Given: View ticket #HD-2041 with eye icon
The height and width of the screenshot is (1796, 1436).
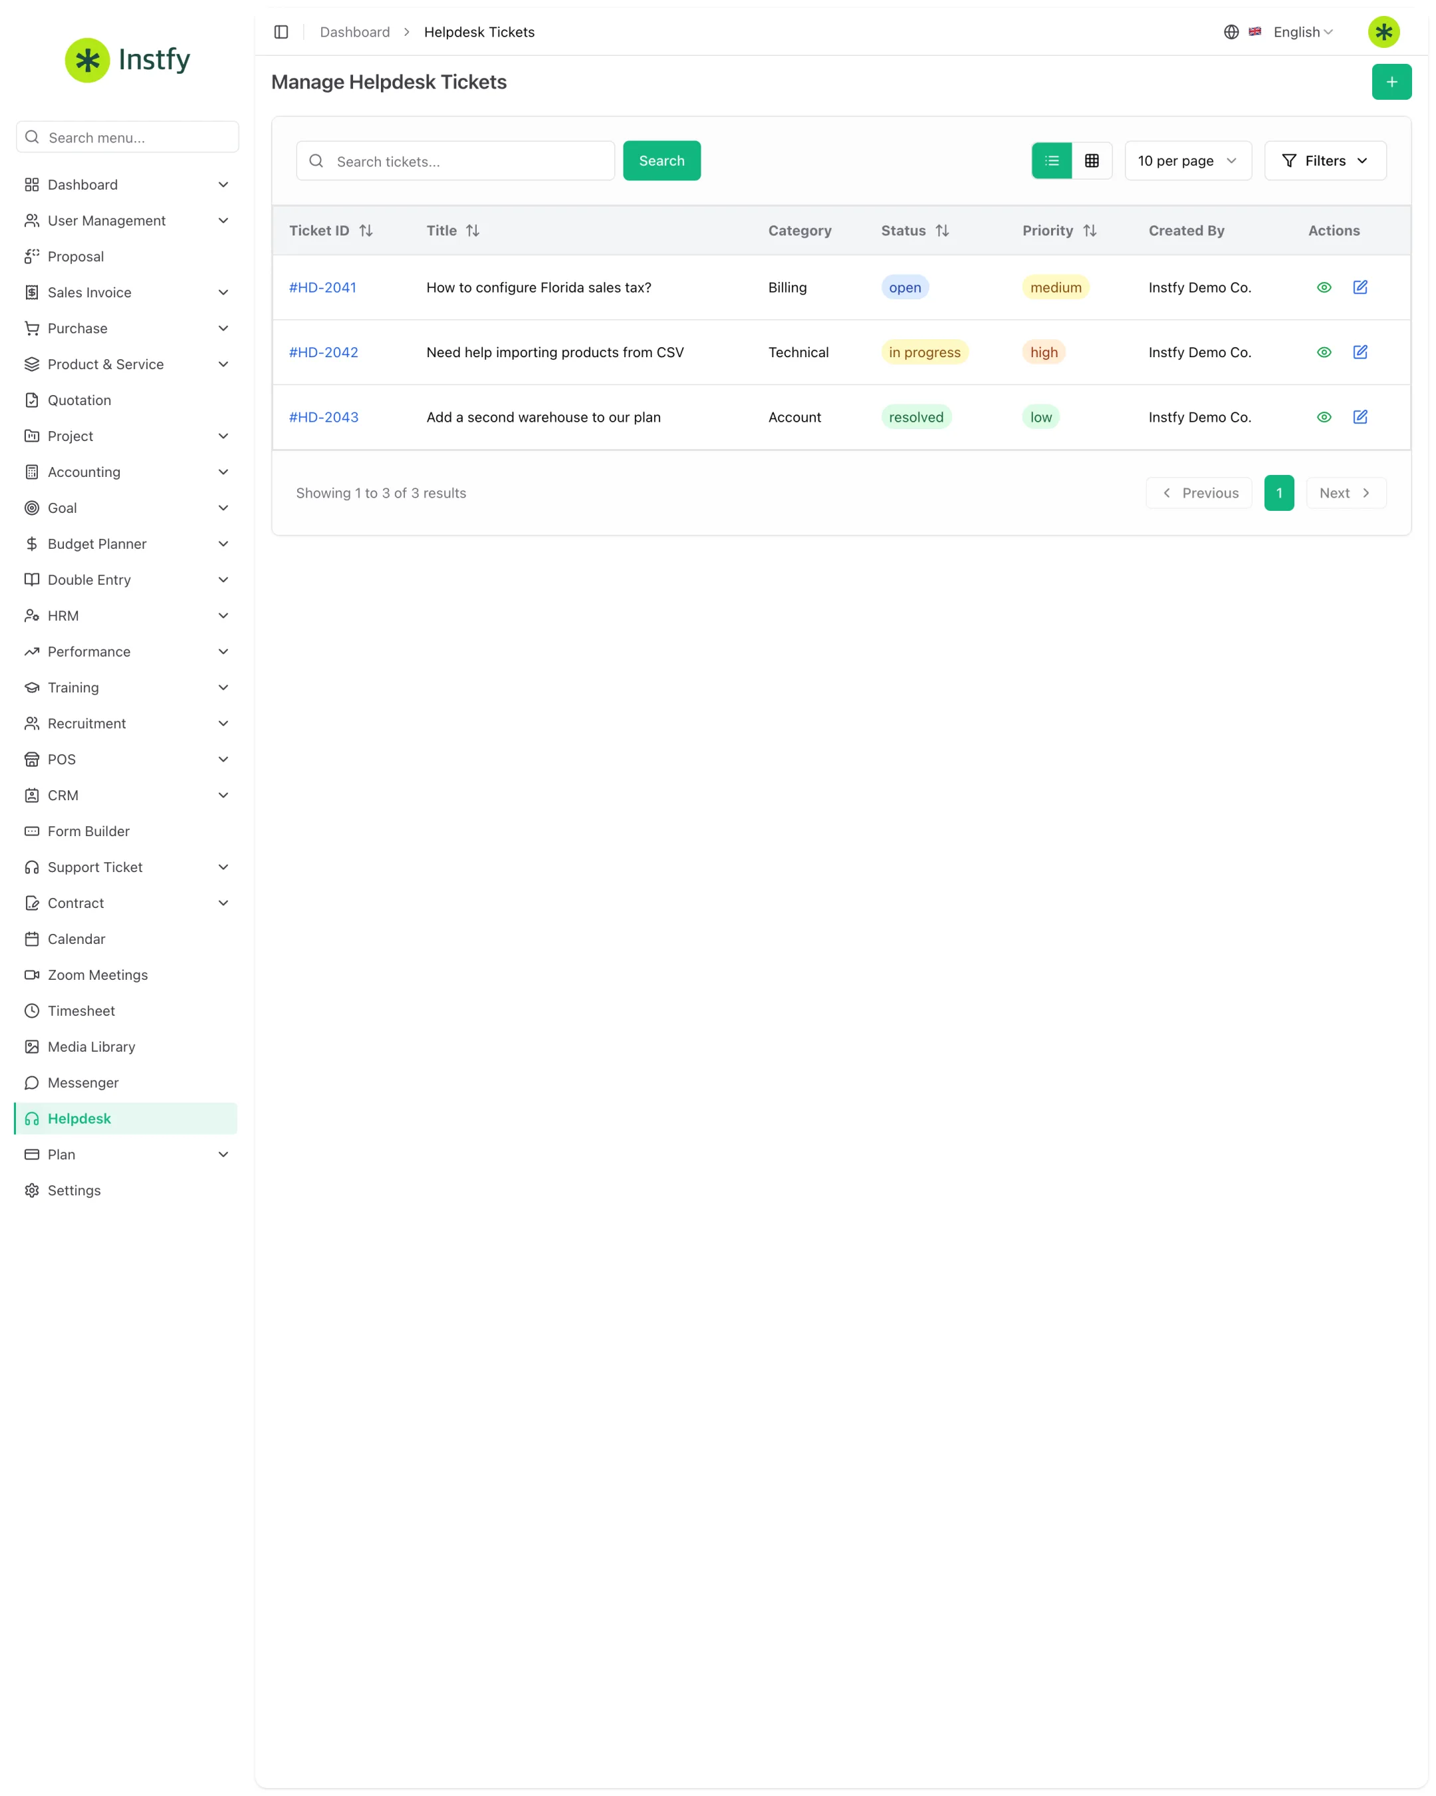Looking at the screenshot, I should 1324,287.
